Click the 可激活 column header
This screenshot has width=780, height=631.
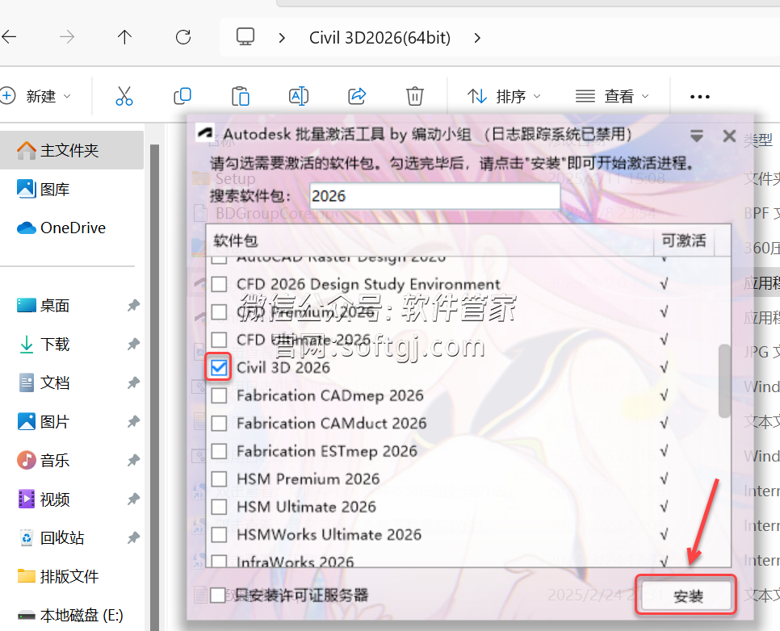[683, 240]
